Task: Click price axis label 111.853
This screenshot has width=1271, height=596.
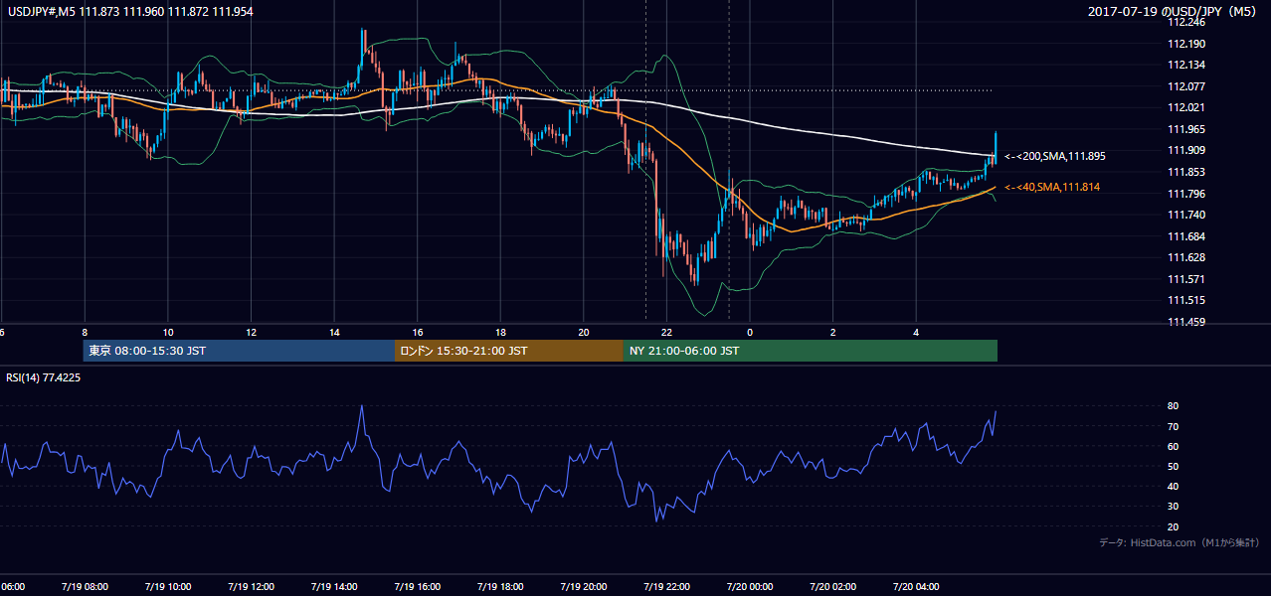Action: click(1188, 172)
